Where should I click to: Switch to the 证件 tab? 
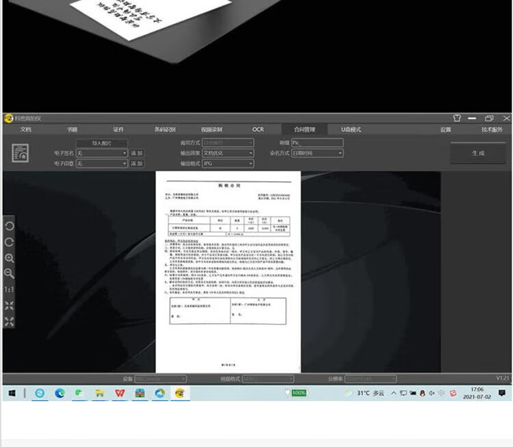[118, 129]
